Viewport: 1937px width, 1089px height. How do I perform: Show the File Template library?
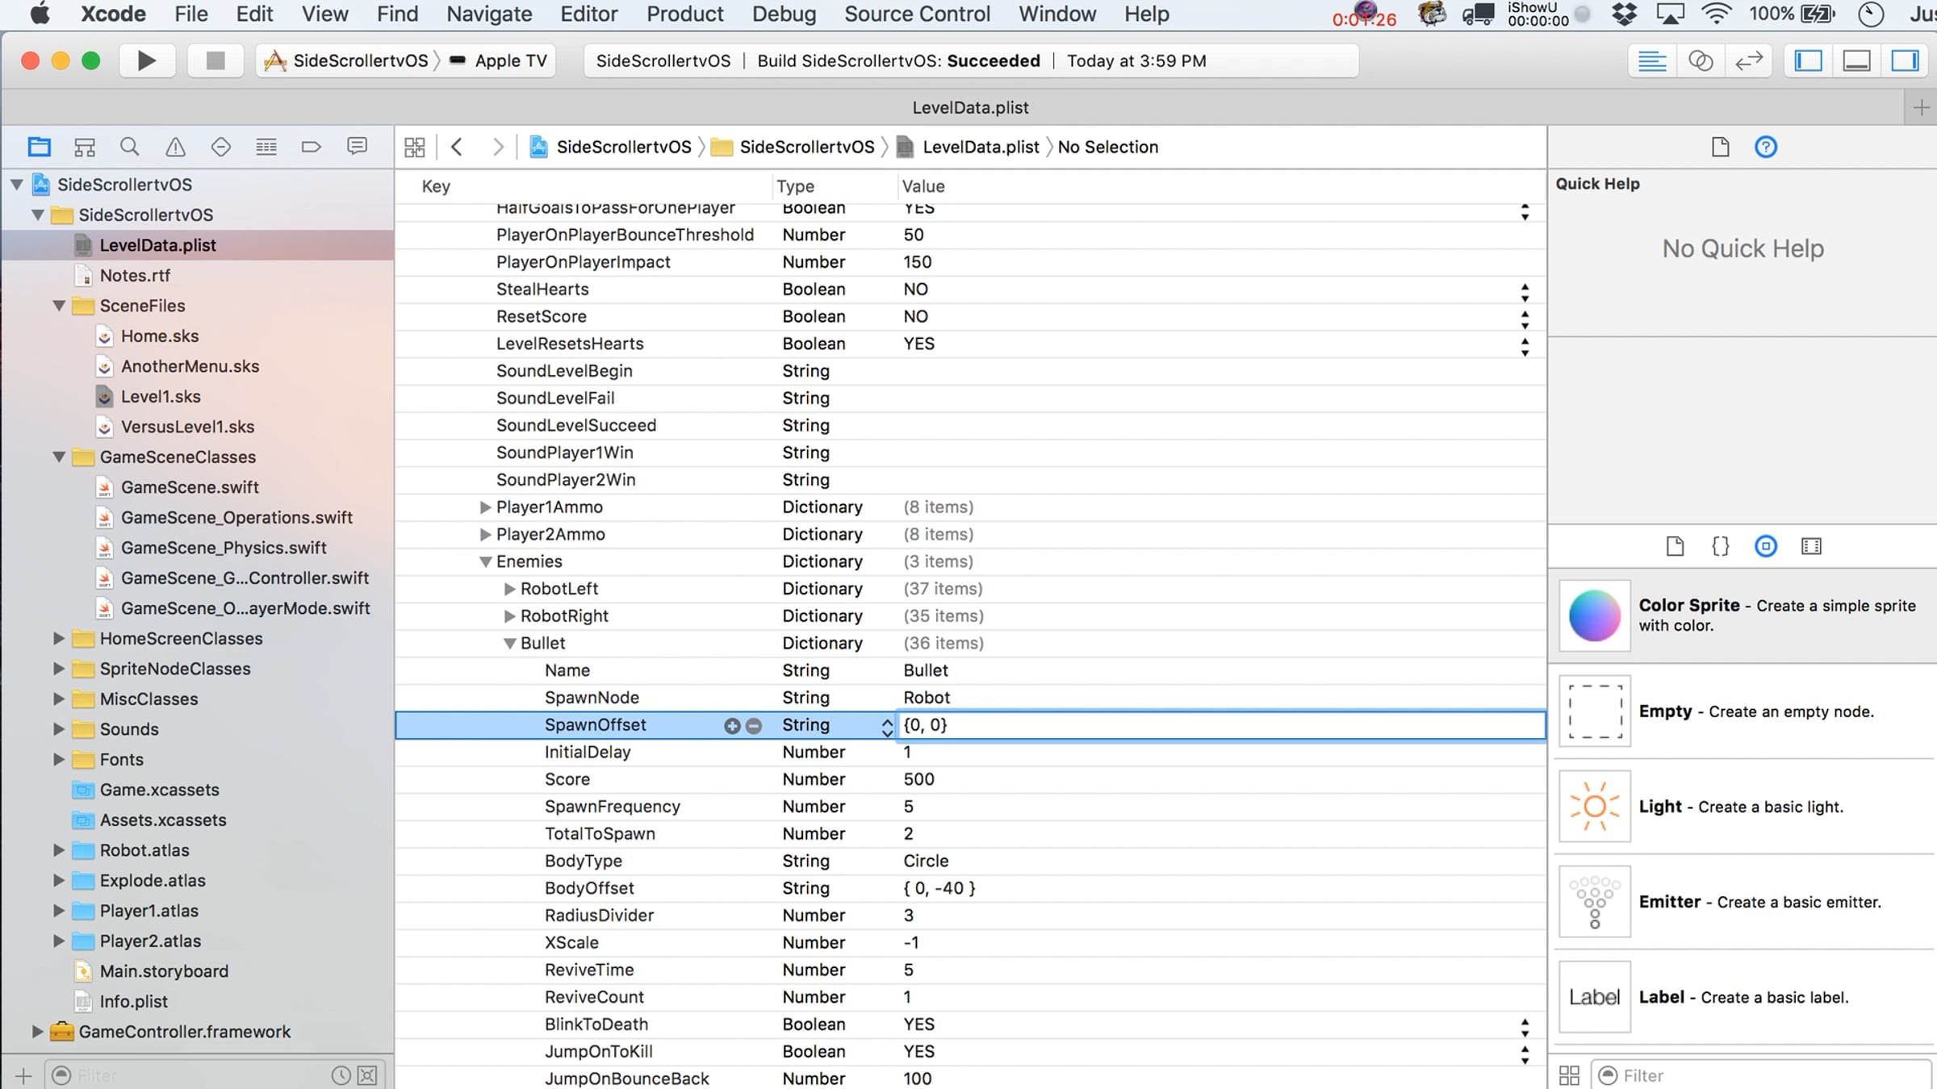1675,546
